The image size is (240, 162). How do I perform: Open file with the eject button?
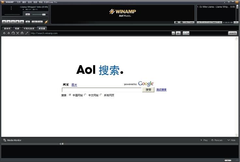point(28,22)
